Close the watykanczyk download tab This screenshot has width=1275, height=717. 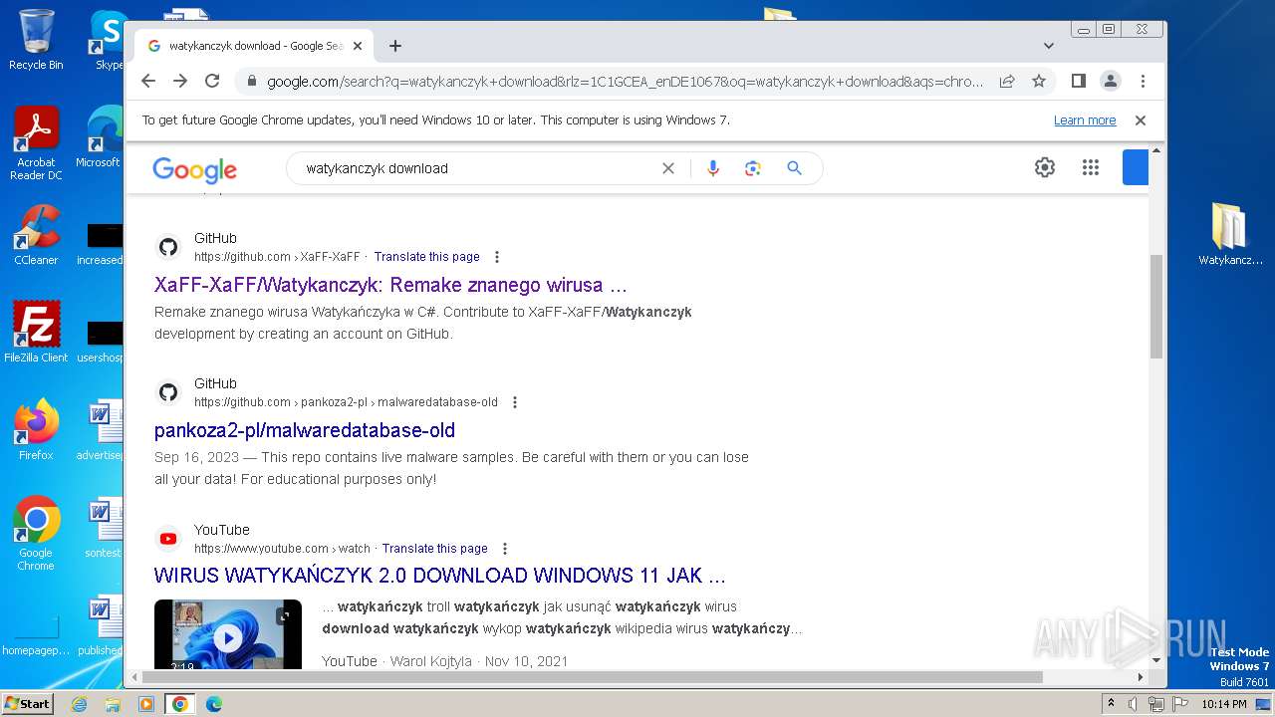pos(358,46)
